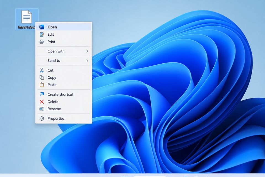This screenshot has width=265, height=177.
Task: Expand the Send to submenu chevron
Action: pyautogui.click(x=88, y=61)
